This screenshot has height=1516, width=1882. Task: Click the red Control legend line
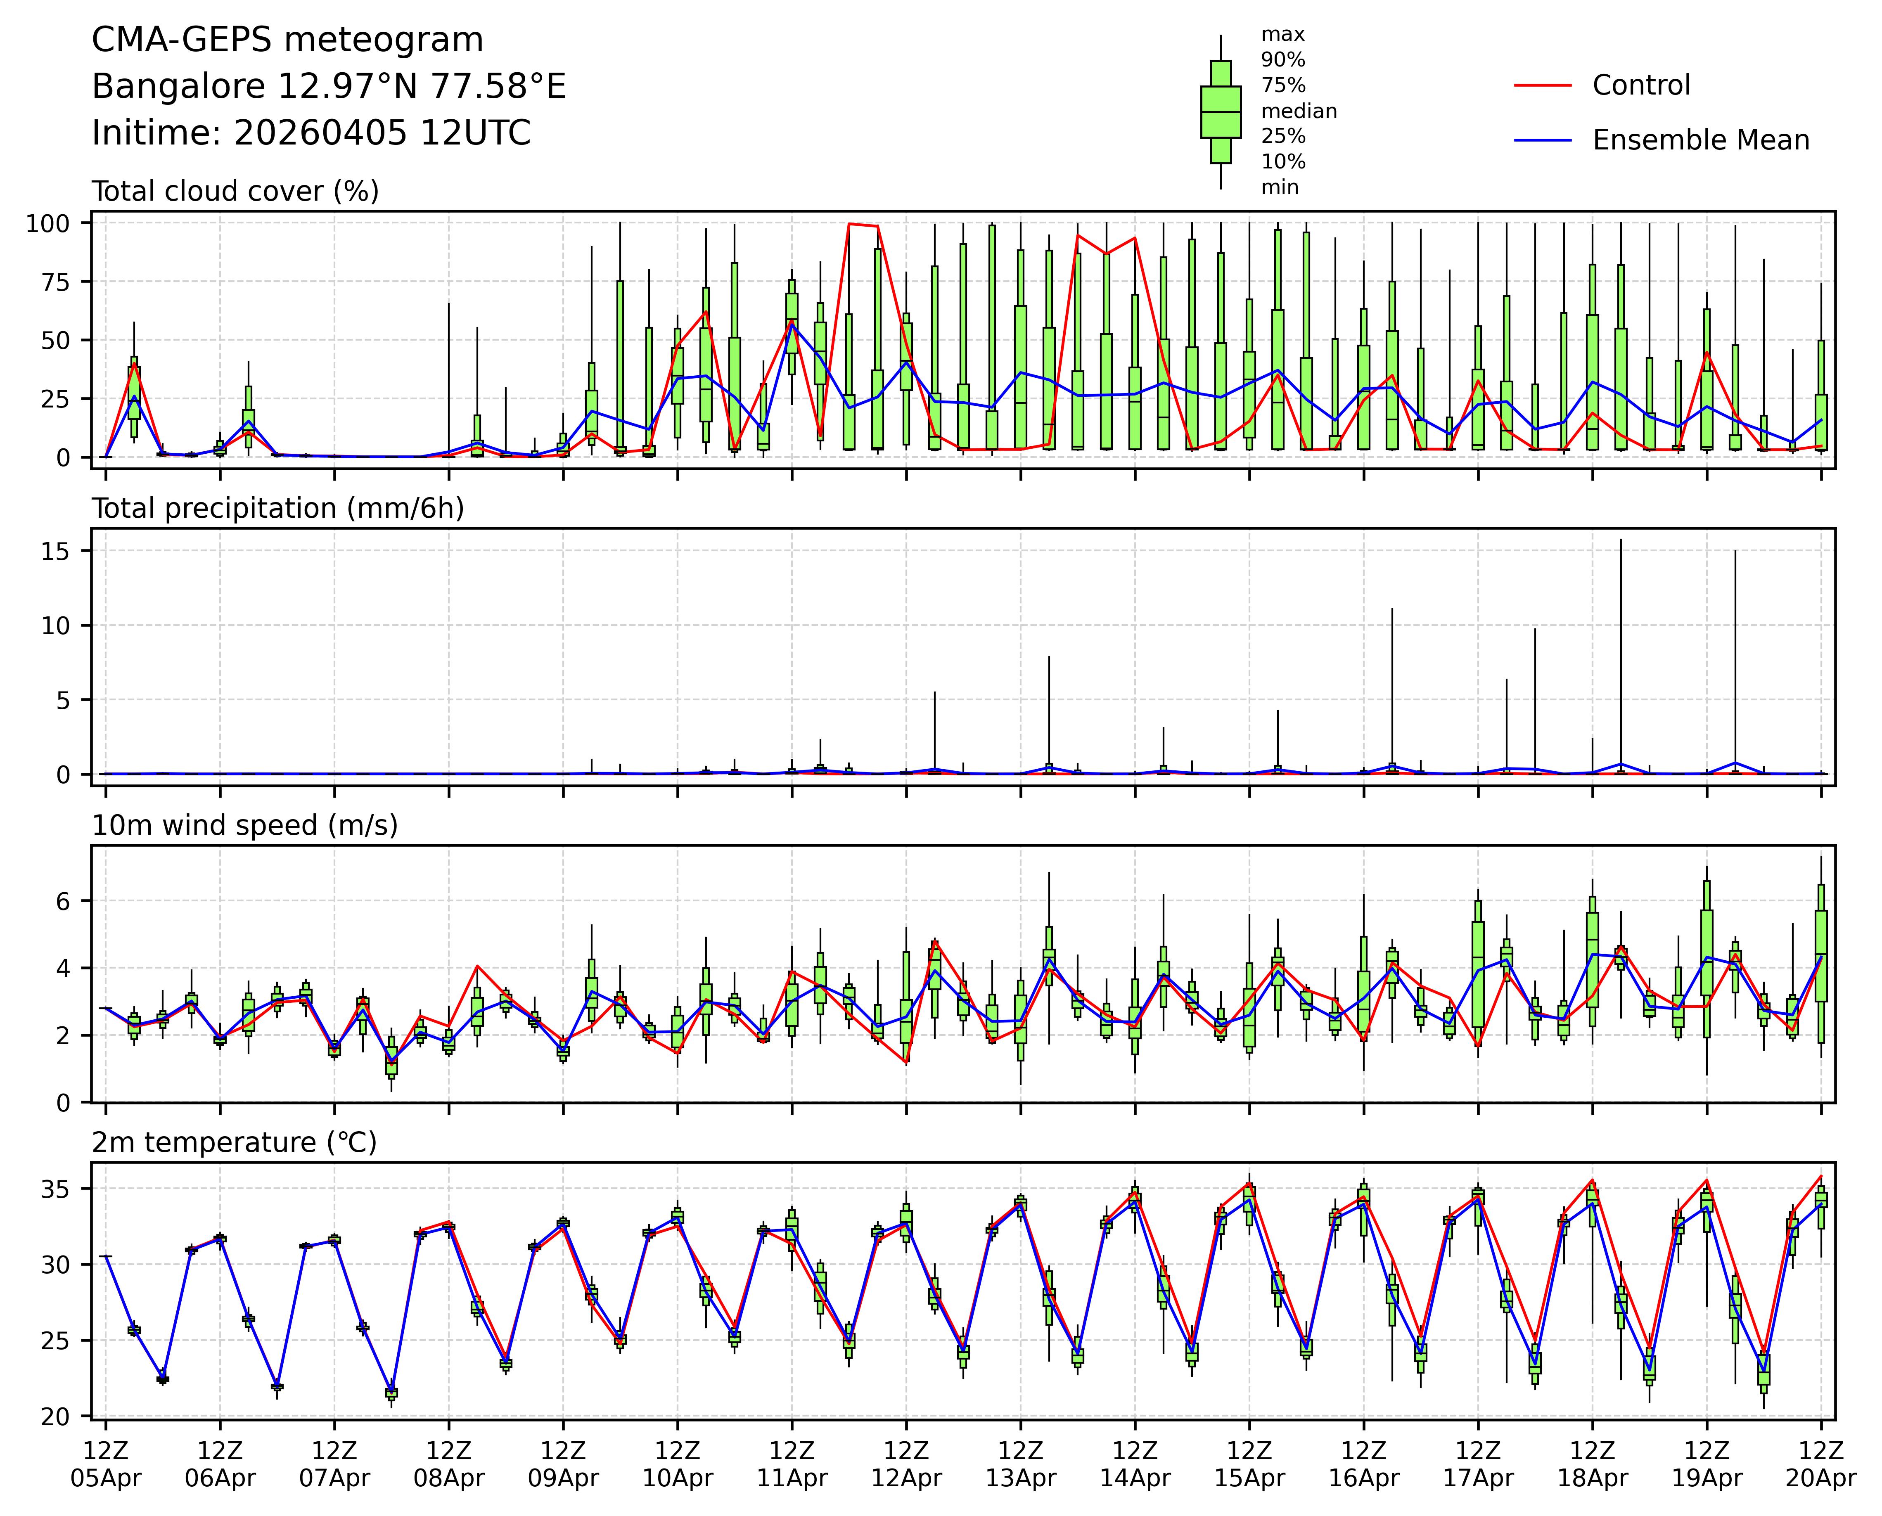[x=1542, y=85]
